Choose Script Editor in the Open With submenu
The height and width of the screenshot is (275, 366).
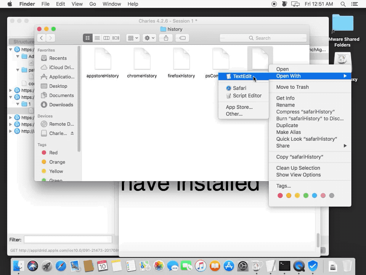click(x=244, y=95)
